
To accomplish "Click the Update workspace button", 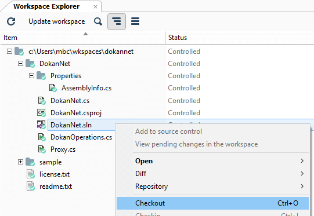I will pos(57,21).
